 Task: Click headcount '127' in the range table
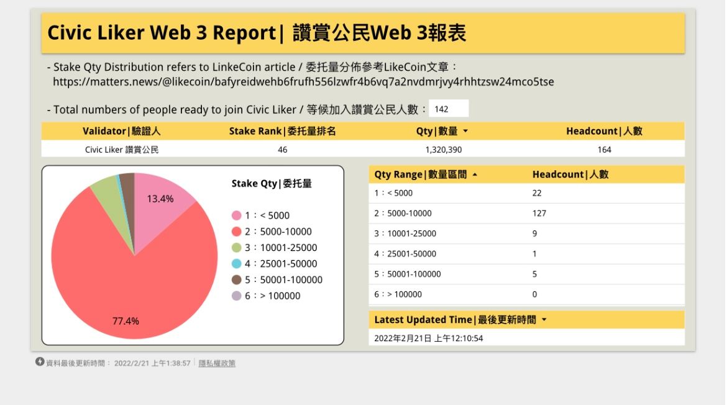(x=539, y=214)
